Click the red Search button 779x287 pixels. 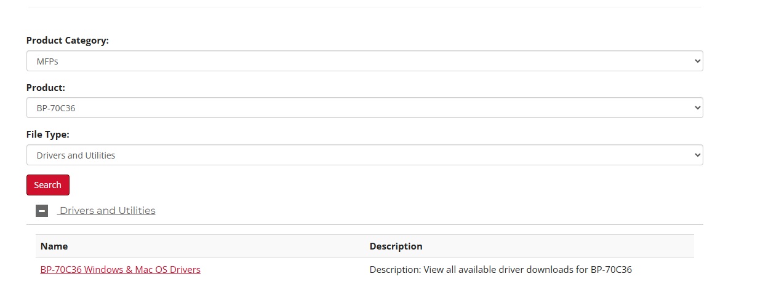tap(48, 185)
